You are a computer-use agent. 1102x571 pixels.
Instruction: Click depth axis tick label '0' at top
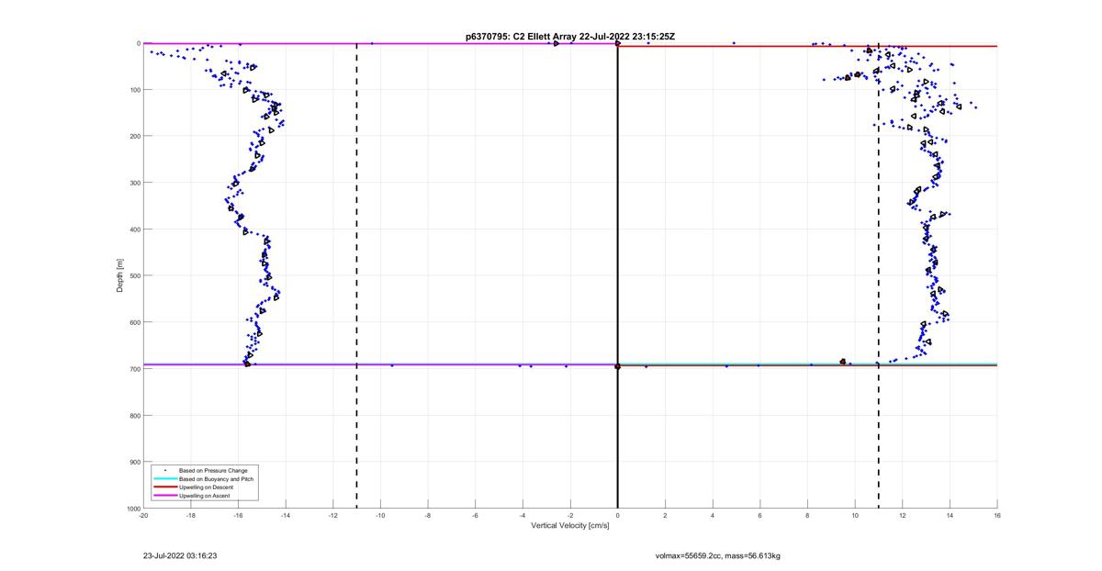pos(138,43)
